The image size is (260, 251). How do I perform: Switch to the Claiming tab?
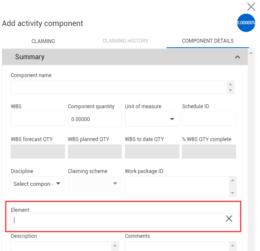pyautogui.click(x=43, y=41)
